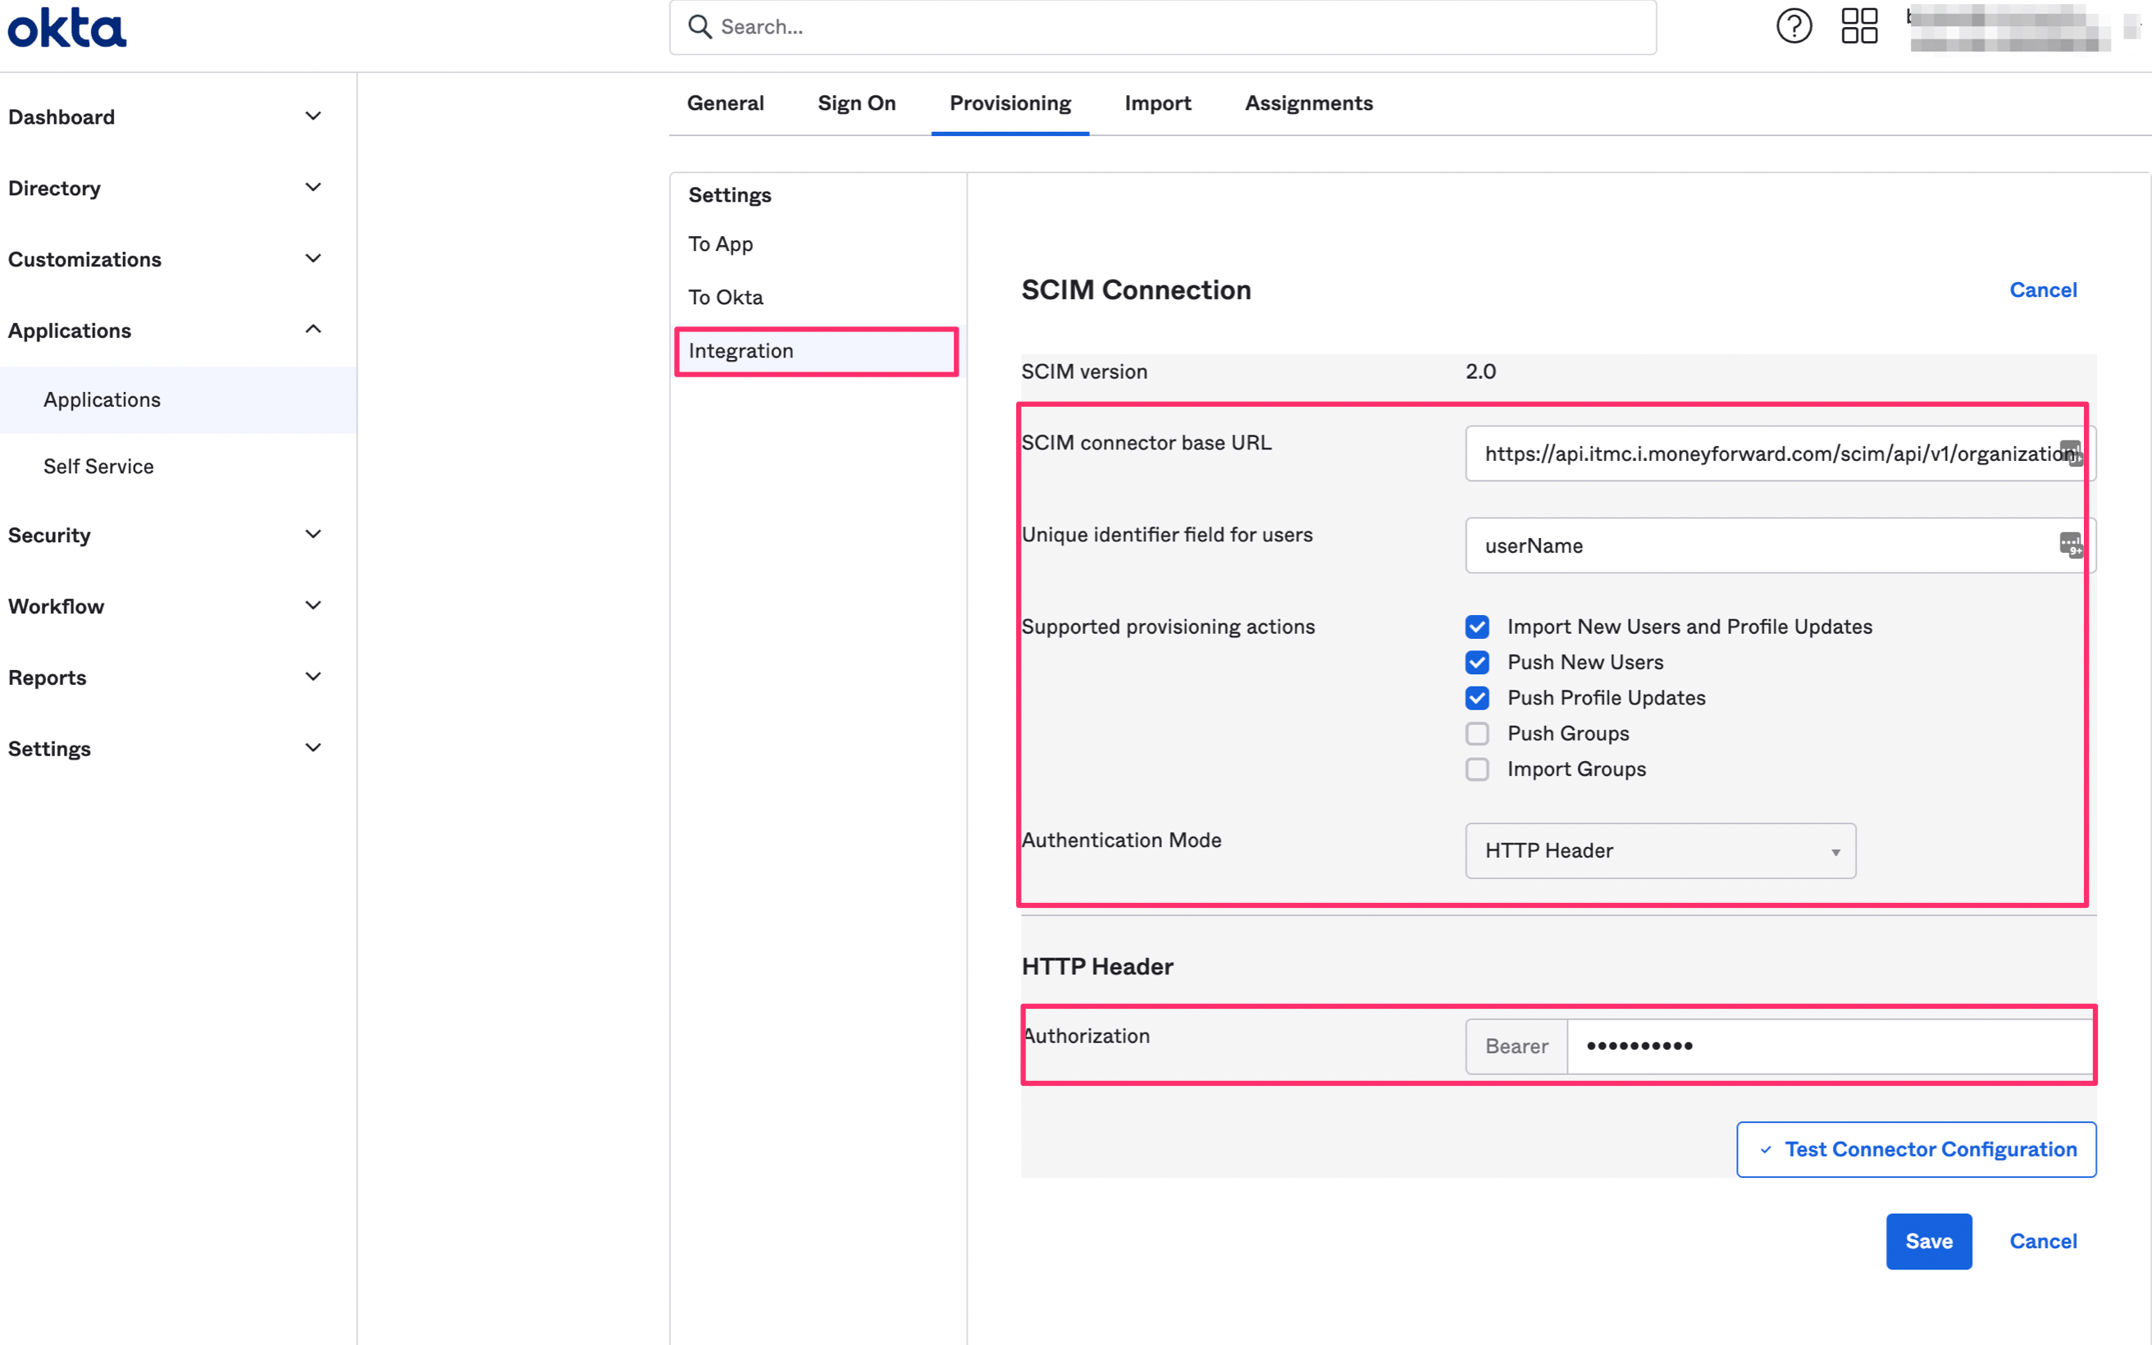The image size is (2152, 1345).
Task: Select the Provisioning tab
Action: pyautogui.click(x=1010, y=103)
